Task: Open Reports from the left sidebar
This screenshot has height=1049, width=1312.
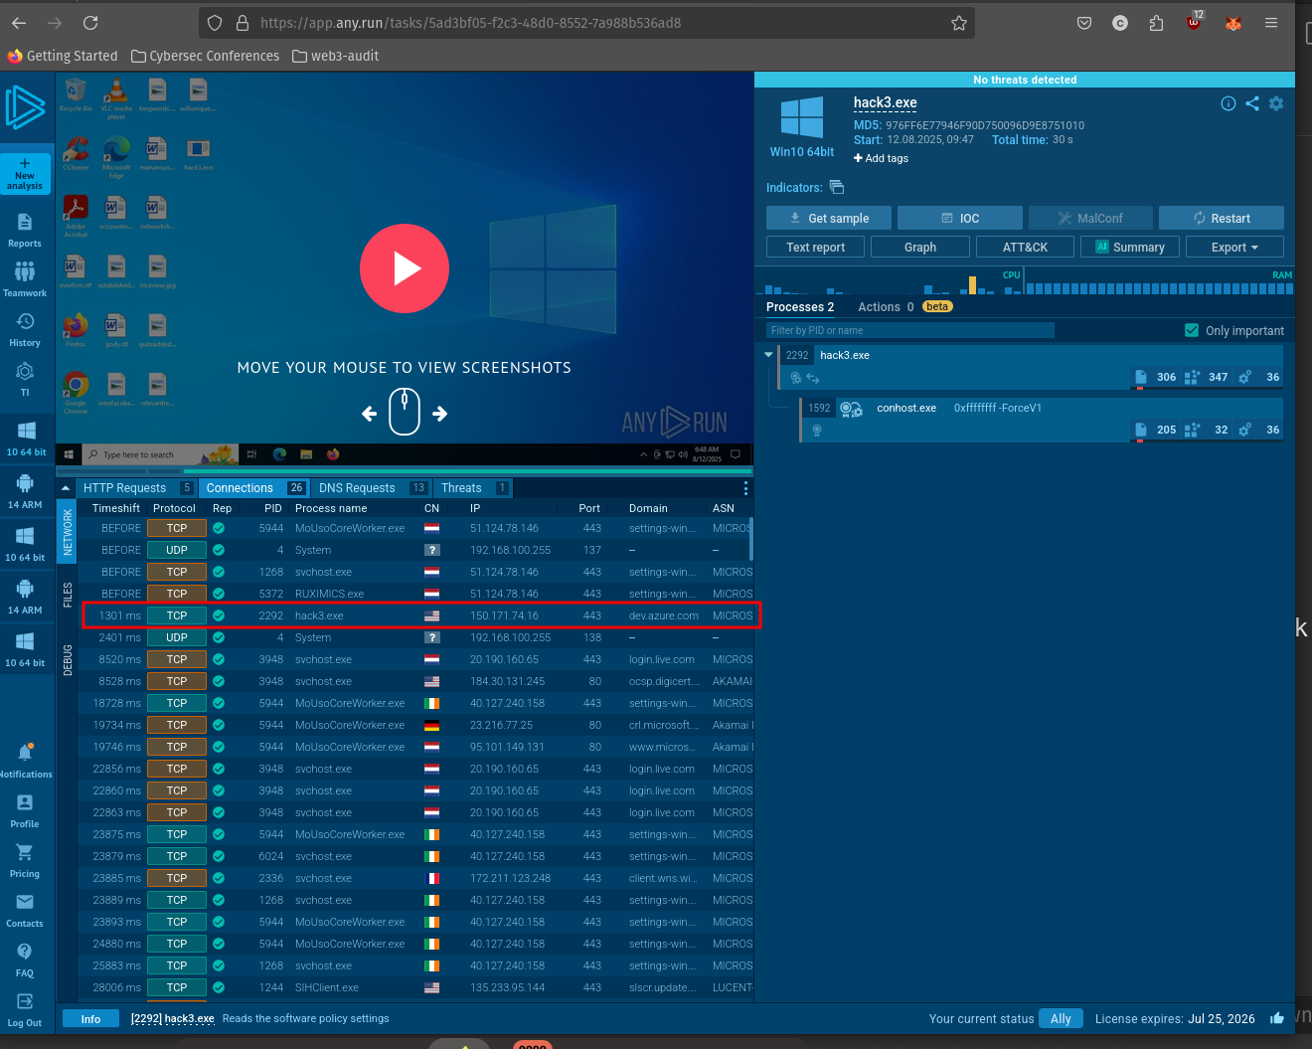Action: (x=25, y=230)
